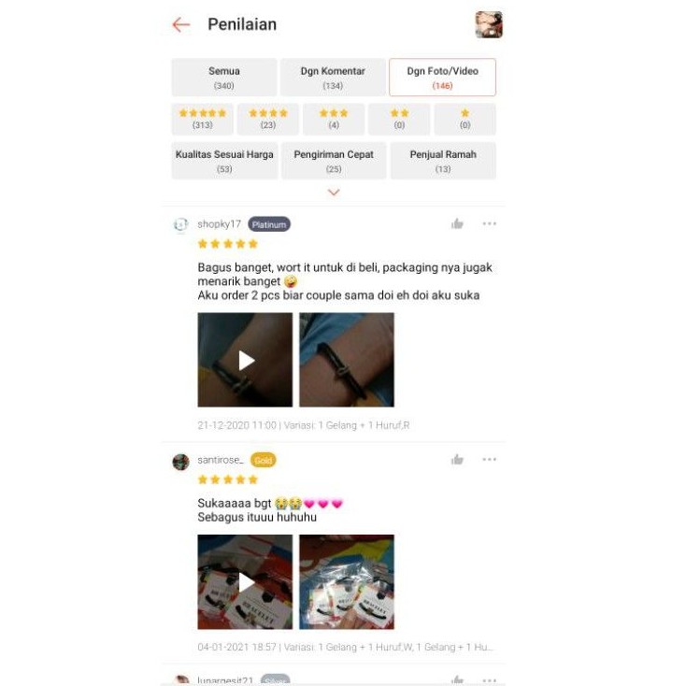Open shopky17's wrist bracelet photo

coord(347,360)
